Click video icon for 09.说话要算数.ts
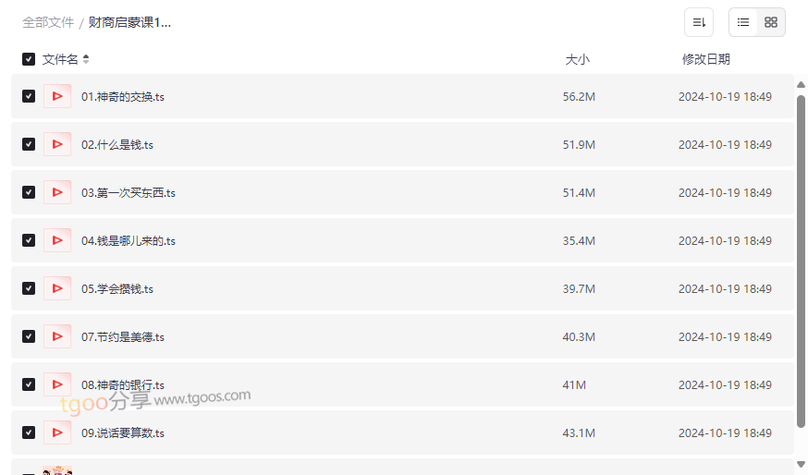Viewport: 808px width, 475px height. pyautogui.click(x=57, y=432)
